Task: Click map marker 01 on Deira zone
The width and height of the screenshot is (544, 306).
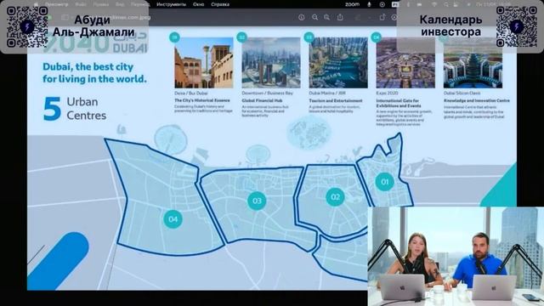Action: (x=384, y=181)
